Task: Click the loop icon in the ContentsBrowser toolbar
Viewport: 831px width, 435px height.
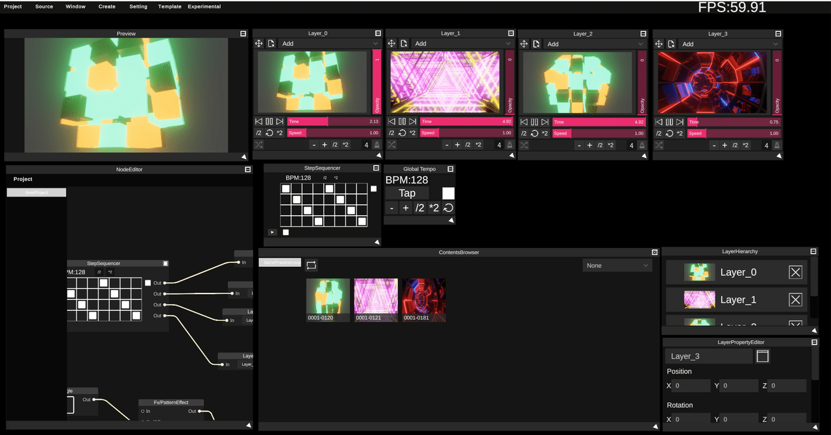Action: pyautogui.click(x=311, y=265)
